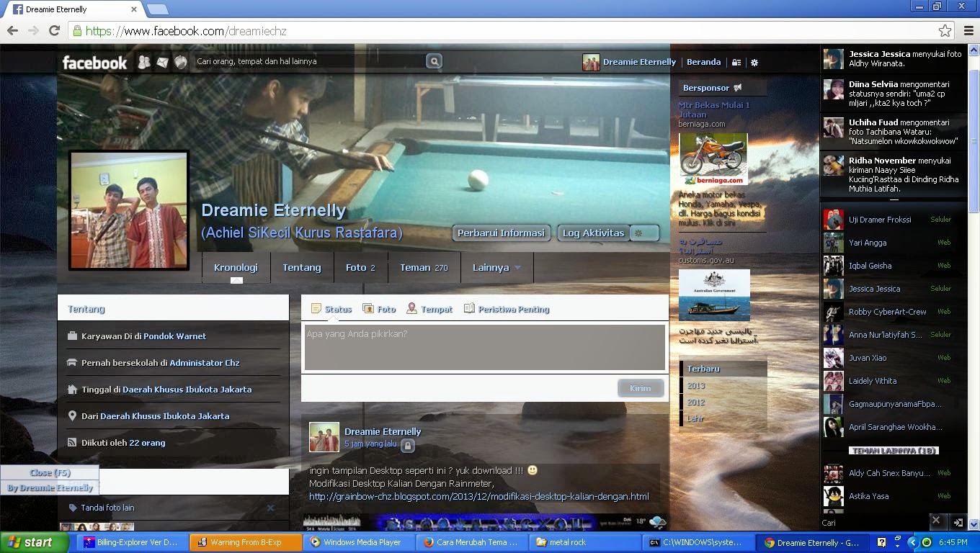Open a new Chrome tab
The width and height of the screenshot is (980, 553).
tap(158, 9)
